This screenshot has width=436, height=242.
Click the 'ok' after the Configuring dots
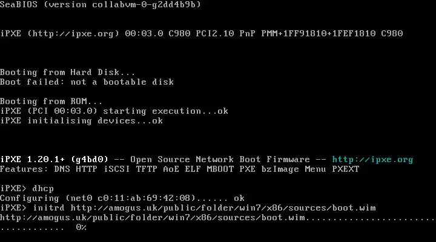click(x=239, y=198)
